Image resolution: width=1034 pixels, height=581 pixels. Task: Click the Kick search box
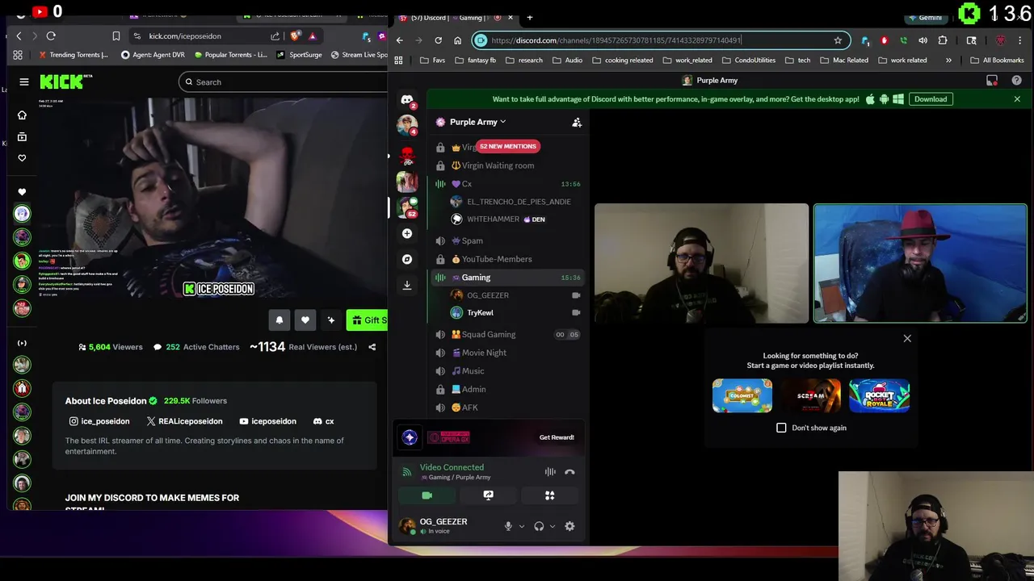(x=283, y=82)
